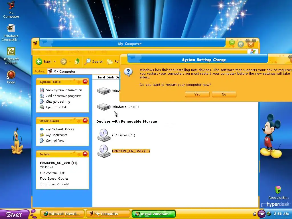The height and width of the screenshot is (219, 292).
Task: Switch to Install Windows taskbar button
Action: coord(154,214)
